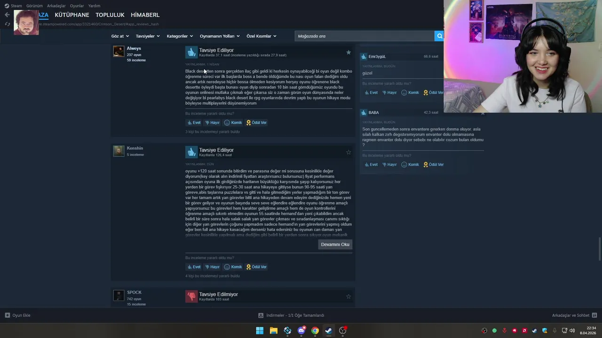Mark Kenshin's review as Komik

pos(233,267)
